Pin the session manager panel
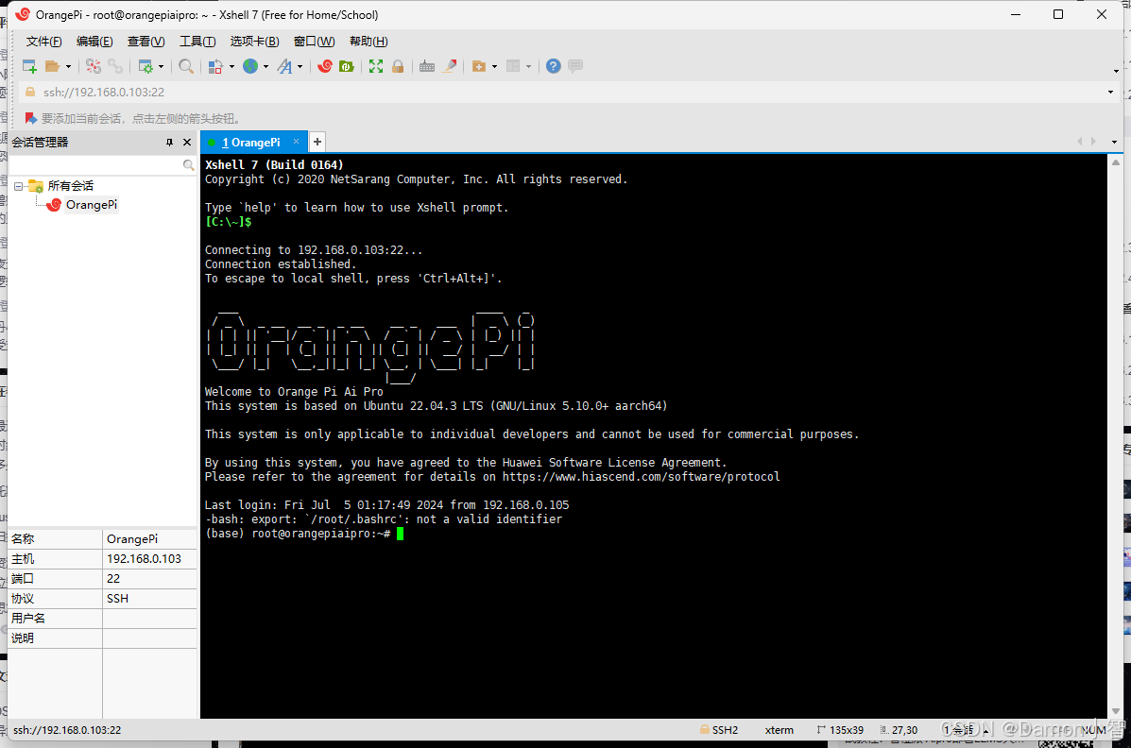The width and height of the screenshot is (1131, 748). click(169, 143)
